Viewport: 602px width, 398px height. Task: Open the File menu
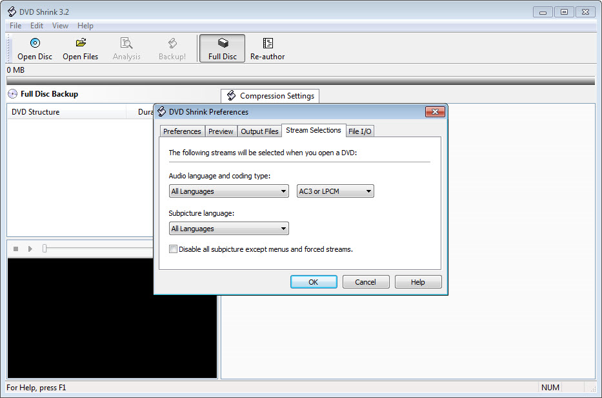click(x=15, y=26)
